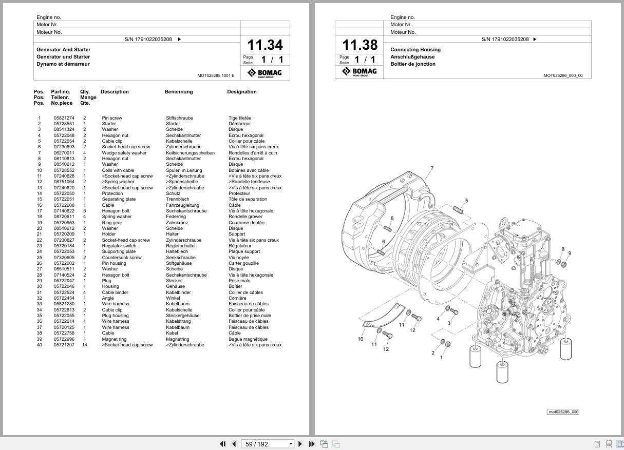Click part number 05821274

tap(64, 118)
